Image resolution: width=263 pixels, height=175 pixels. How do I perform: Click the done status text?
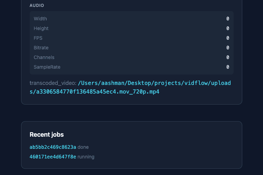click(x=83, y=147)
